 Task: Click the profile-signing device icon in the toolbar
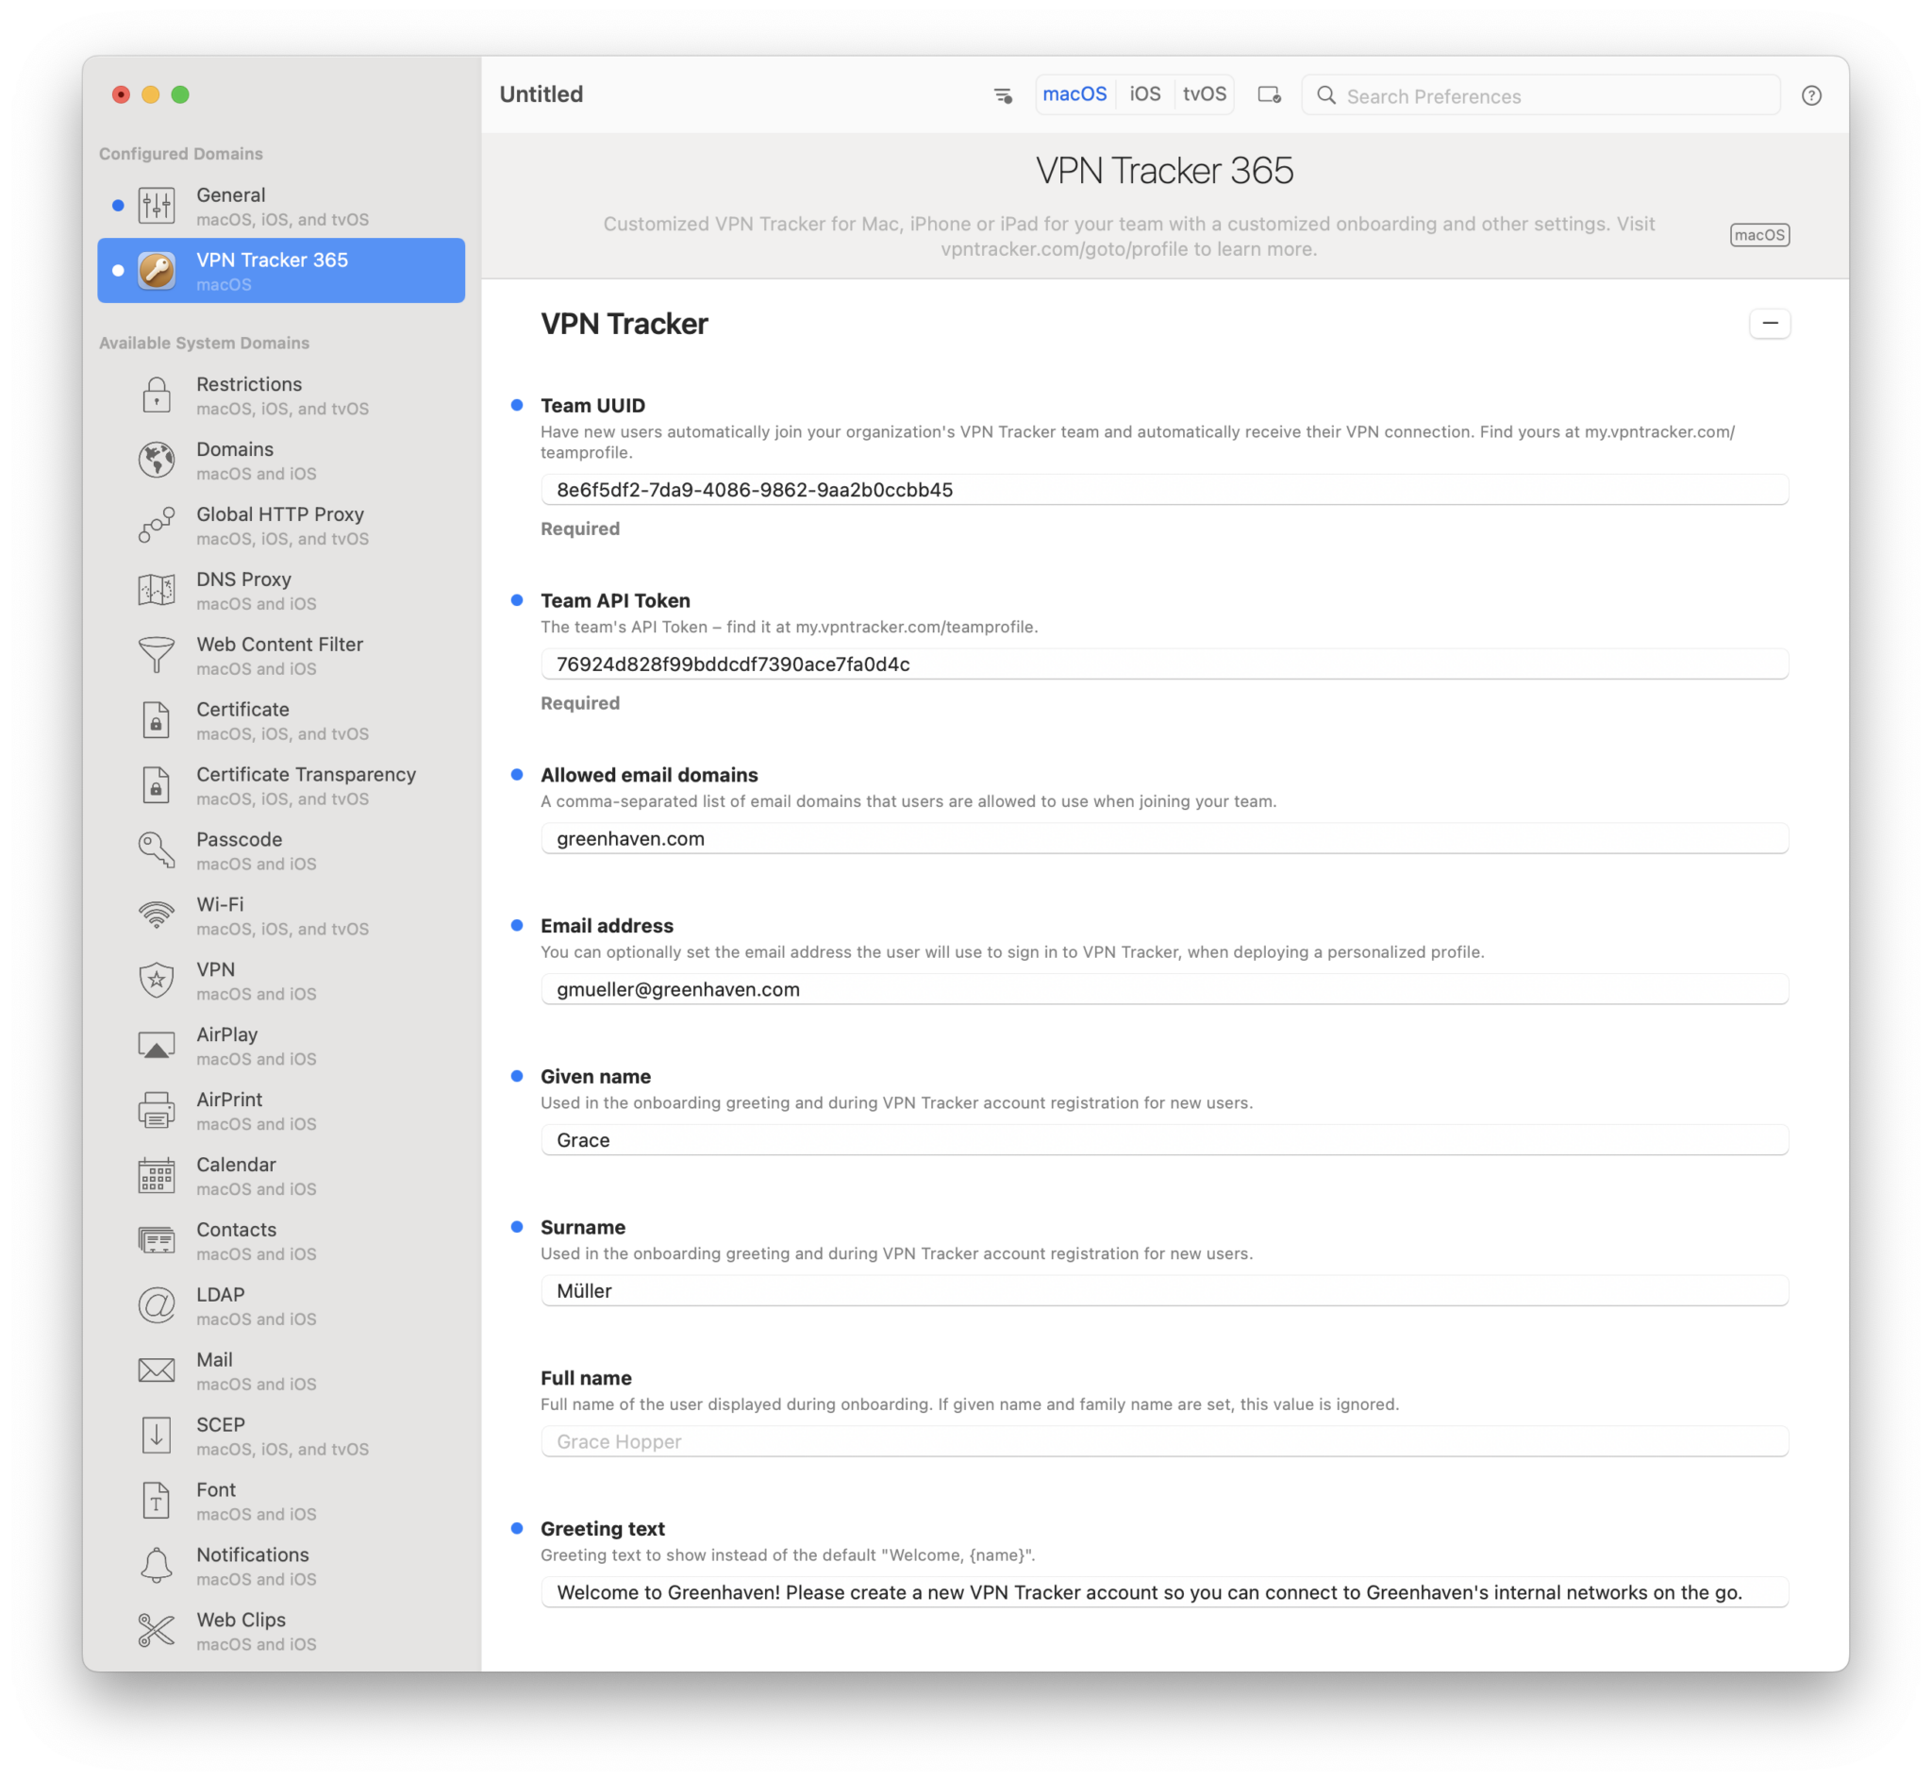coord(1269,94)
